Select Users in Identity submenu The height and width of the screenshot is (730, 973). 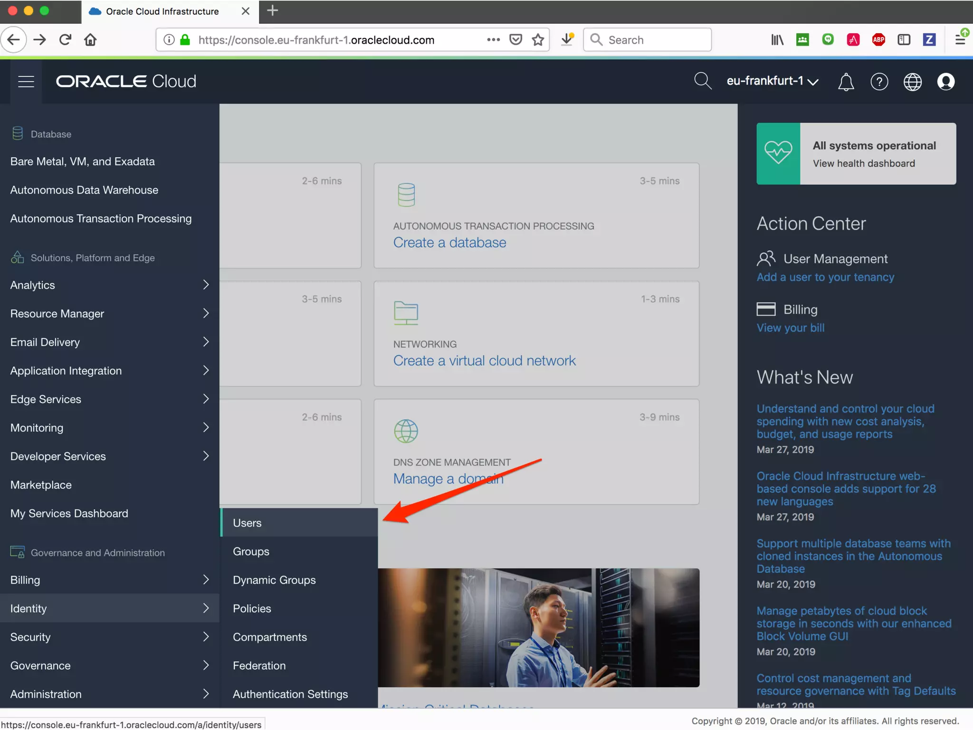point(248,523)
